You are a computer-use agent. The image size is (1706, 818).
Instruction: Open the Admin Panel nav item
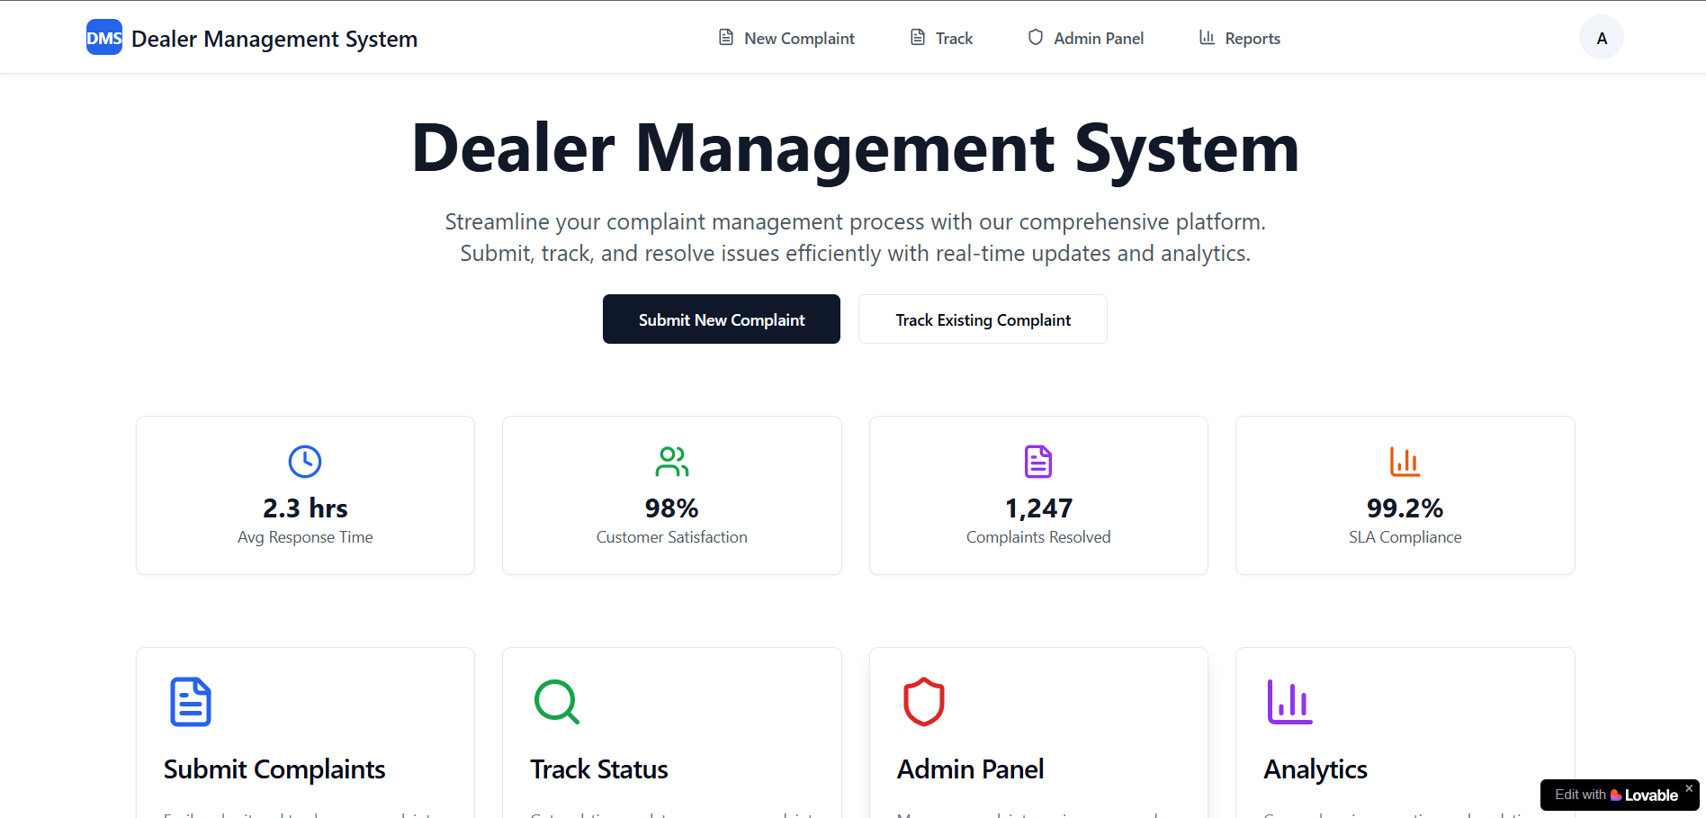(x=1086, y=38)
